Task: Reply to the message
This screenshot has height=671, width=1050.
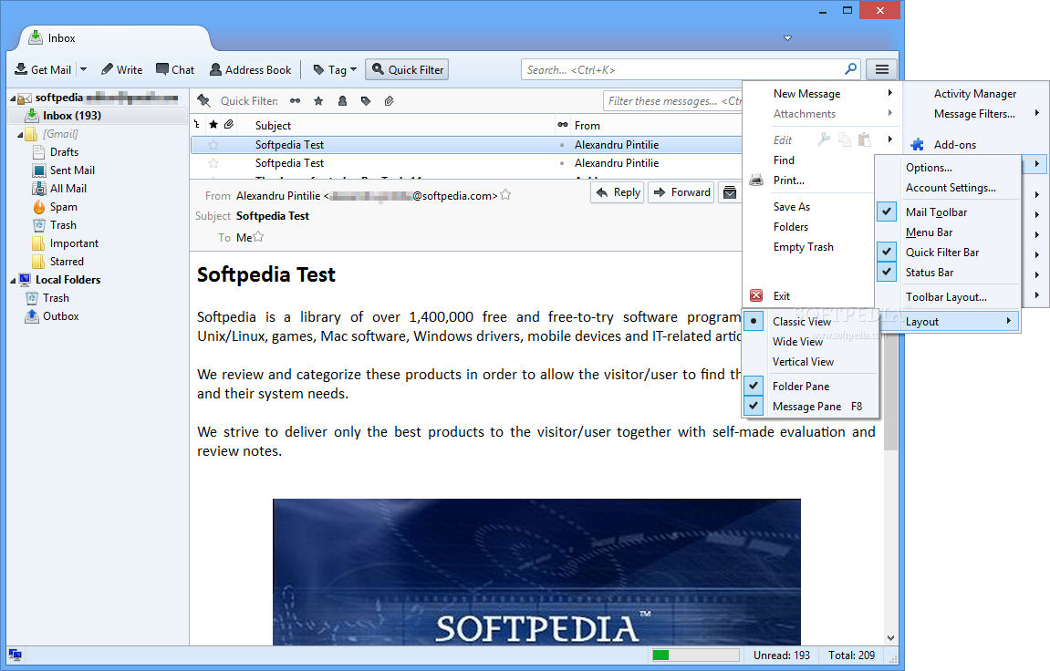Action: [x=618, y=192]
